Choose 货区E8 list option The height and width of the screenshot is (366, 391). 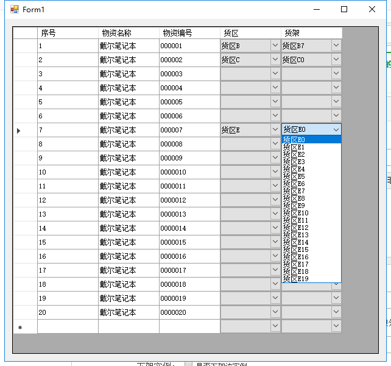(x=311, y=198)
